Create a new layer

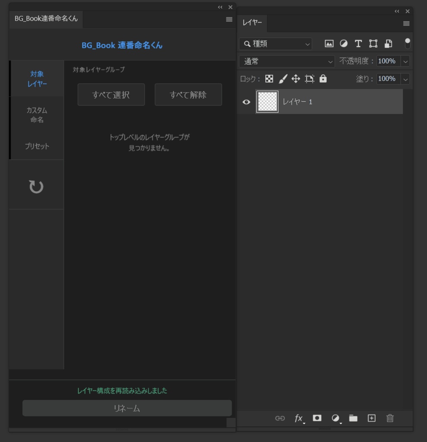click(x=371, y=418)
